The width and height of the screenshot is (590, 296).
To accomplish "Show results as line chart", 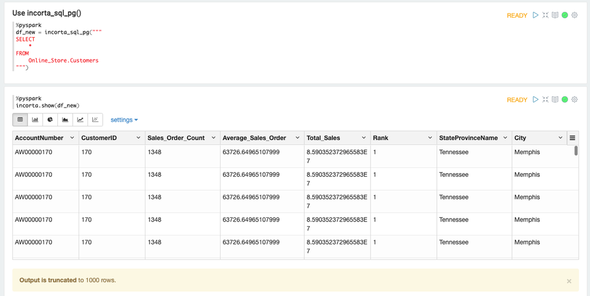I will click(x=80, y=120).
